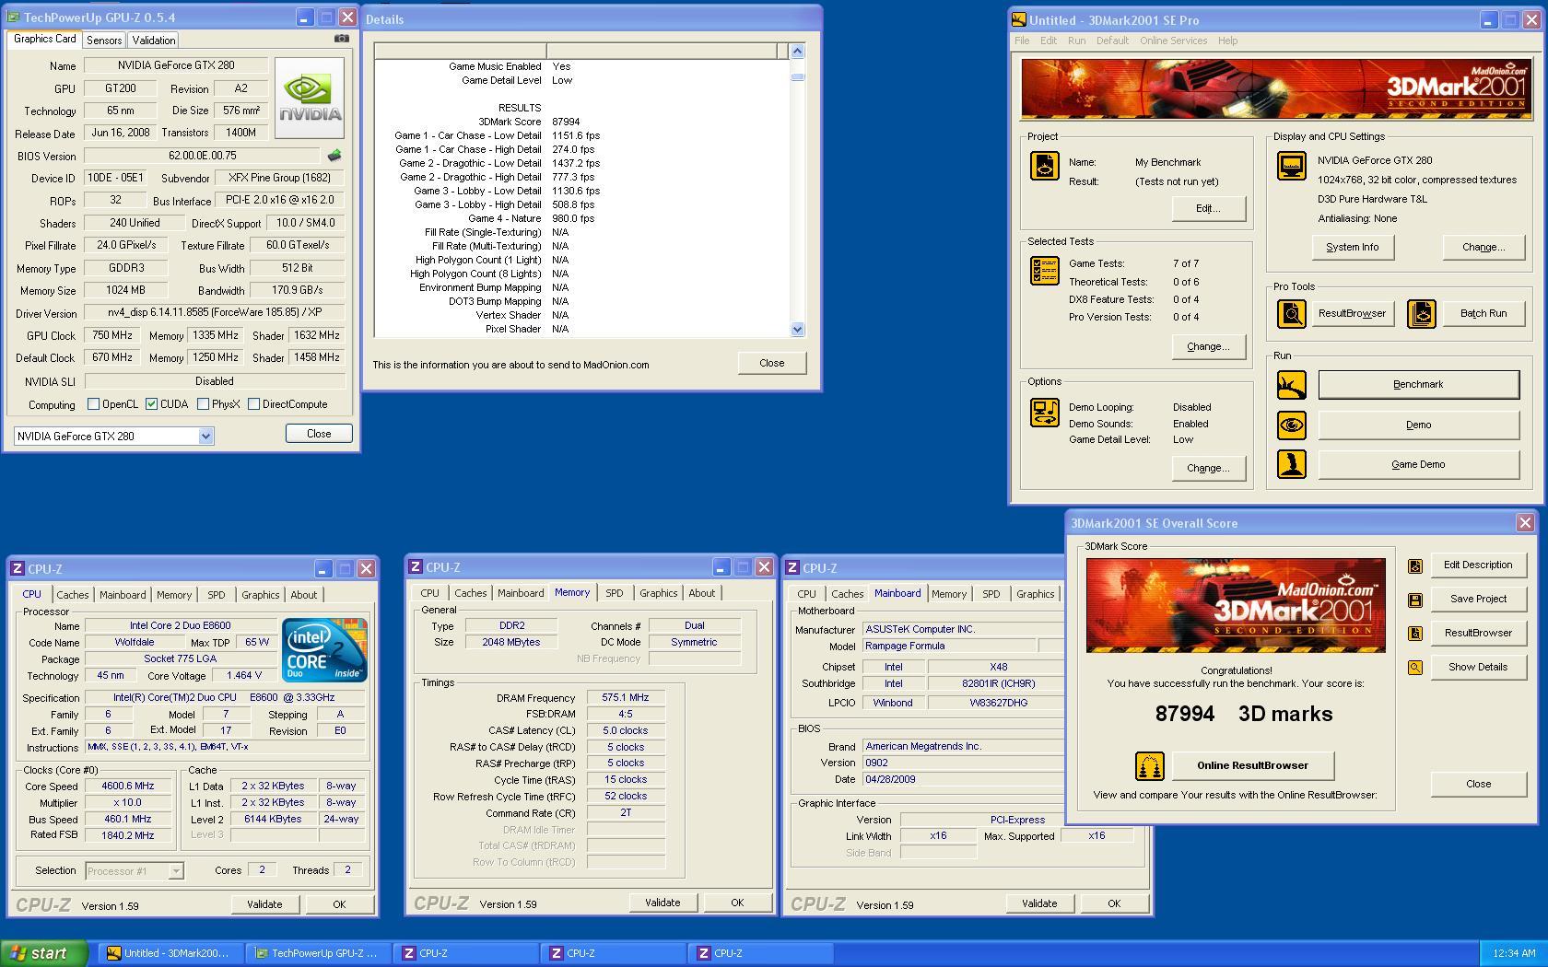
Task: Click the System Info button
Action: pos(1352,248)
